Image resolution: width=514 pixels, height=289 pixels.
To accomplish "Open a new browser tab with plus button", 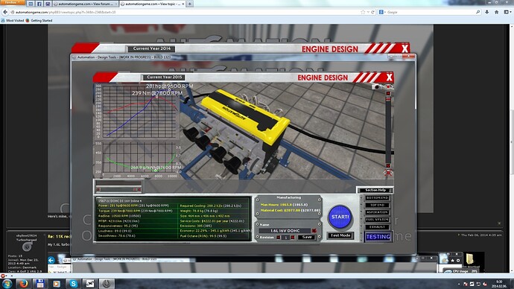I will 189,4.
